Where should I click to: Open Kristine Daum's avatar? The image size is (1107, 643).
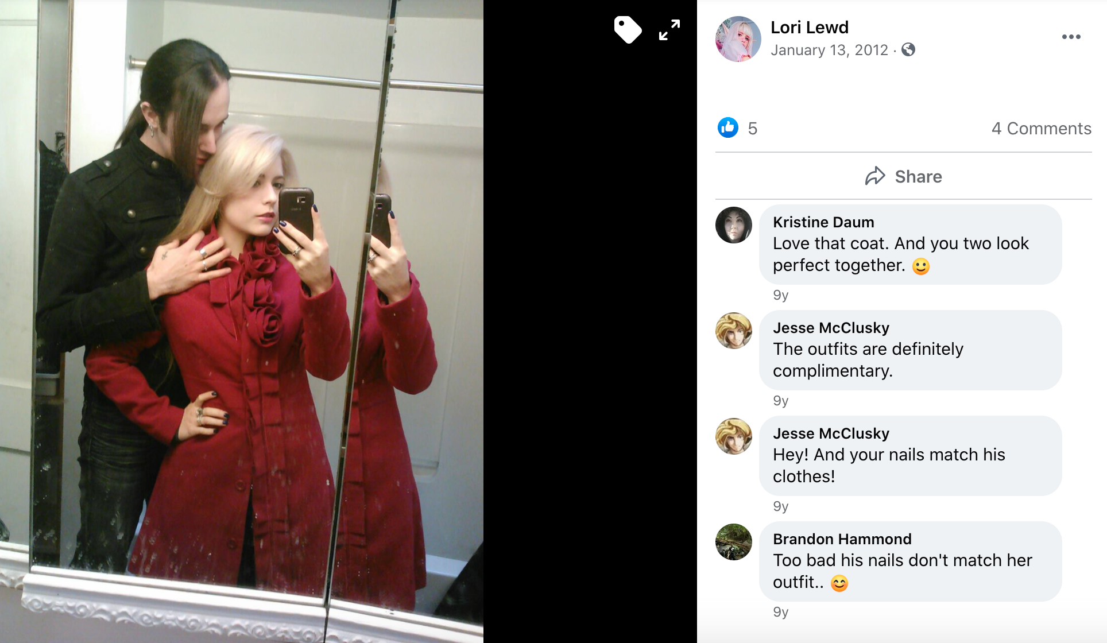[x=734, y=225]
